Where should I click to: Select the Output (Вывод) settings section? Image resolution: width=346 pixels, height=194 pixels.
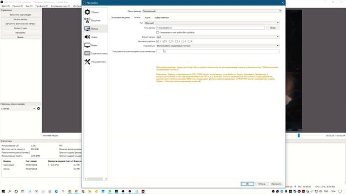click(x=95, y=29)
